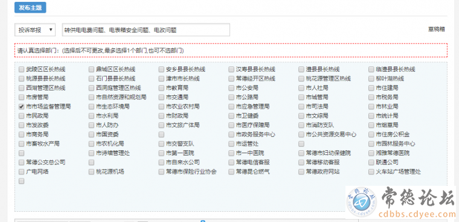Check the 火车站广场管理处 checkbox
The width and height of the screenshot is (459, 222).
pos(371,171)
